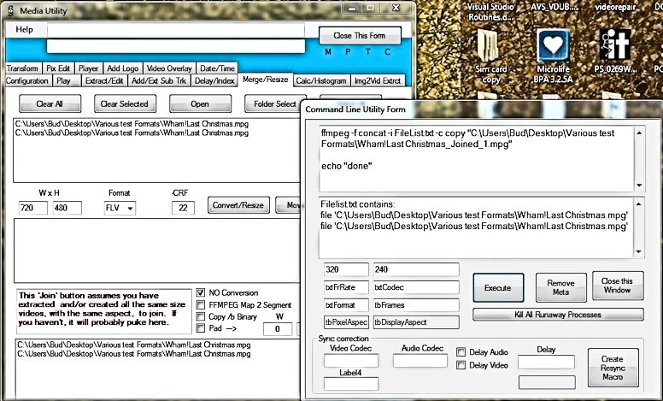The width and height of the screenshot is (663, 401).
Task: Switch to the Delay/Index tab
Action: point(214,80)
